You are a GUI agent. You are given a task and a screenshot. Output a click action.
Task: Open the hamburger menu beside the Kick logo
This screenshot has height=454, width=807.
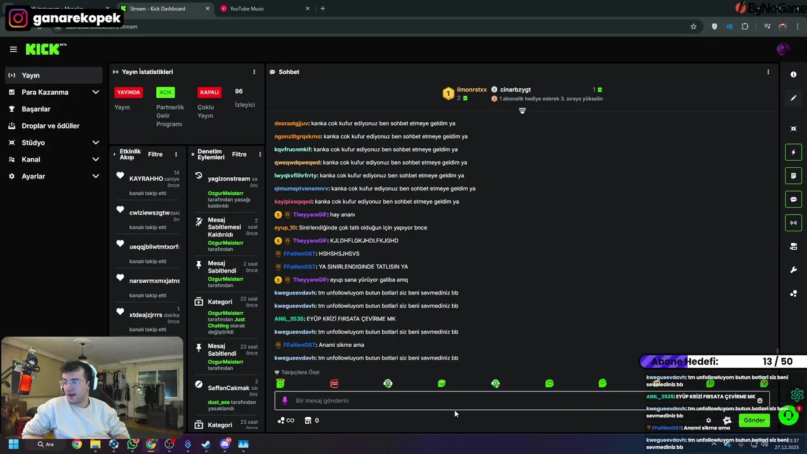(13, 49)
